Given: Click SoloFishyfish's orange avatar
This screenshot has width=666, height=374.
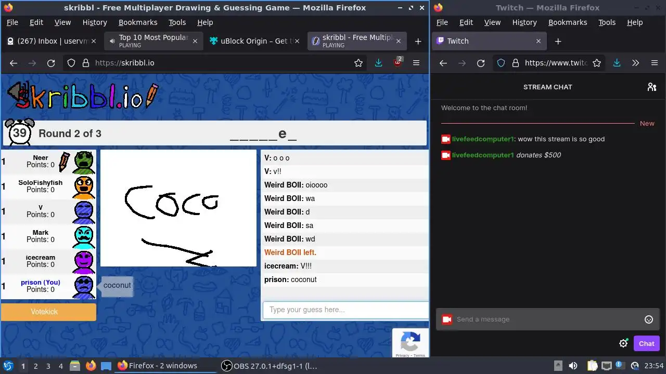Looking at the screenshot, I should 84,187.
